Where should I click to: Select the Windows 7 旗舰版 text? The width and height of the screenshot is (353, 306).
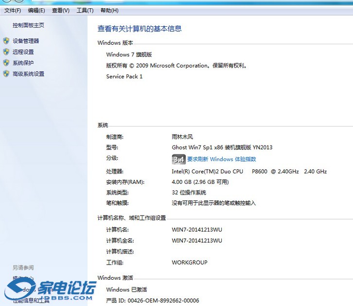tap(129, 54)
